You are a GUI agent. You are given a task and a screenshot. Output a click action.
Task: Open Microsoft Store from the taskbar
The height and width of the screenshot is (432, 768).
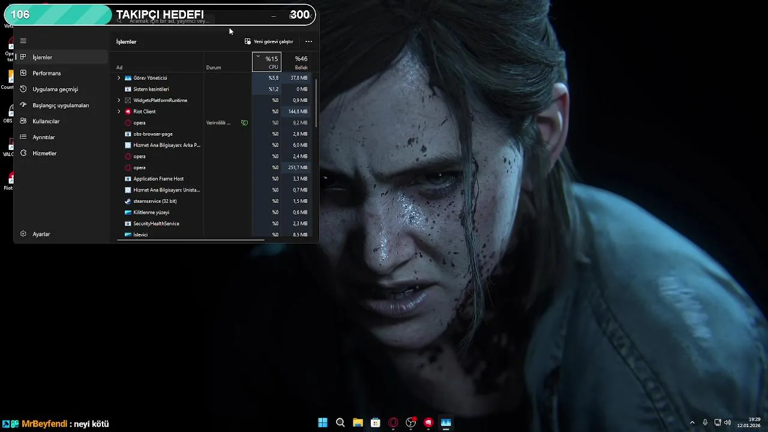(x=376, y=422)
